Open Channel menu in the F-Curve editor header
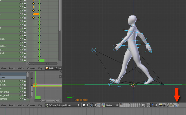186x115 pixels. tap(31, 105)
